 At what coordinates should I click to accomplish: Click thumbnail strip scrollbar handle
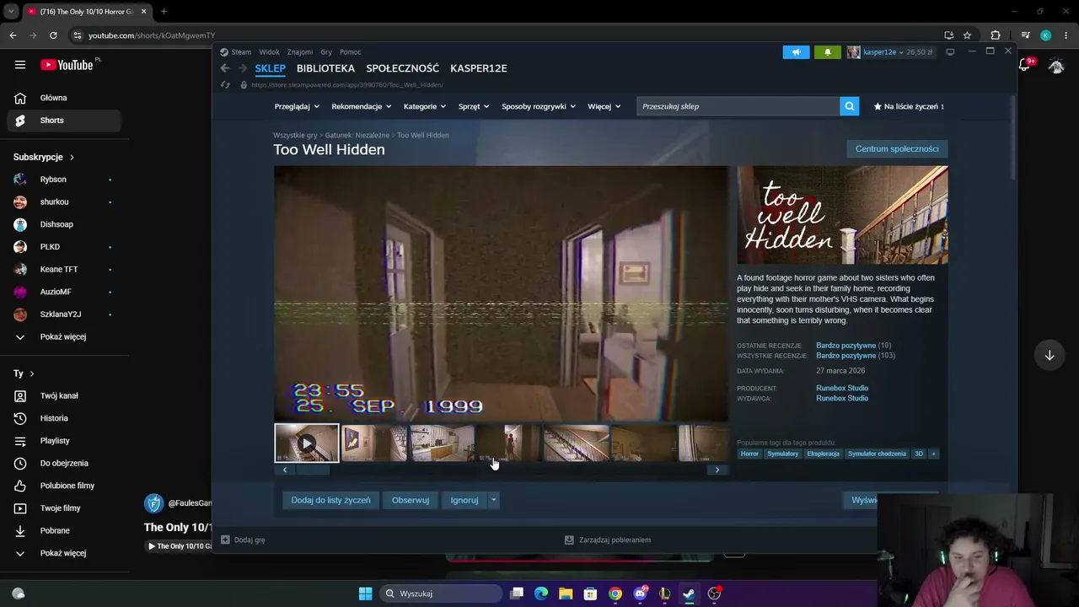tap(313, 470)
